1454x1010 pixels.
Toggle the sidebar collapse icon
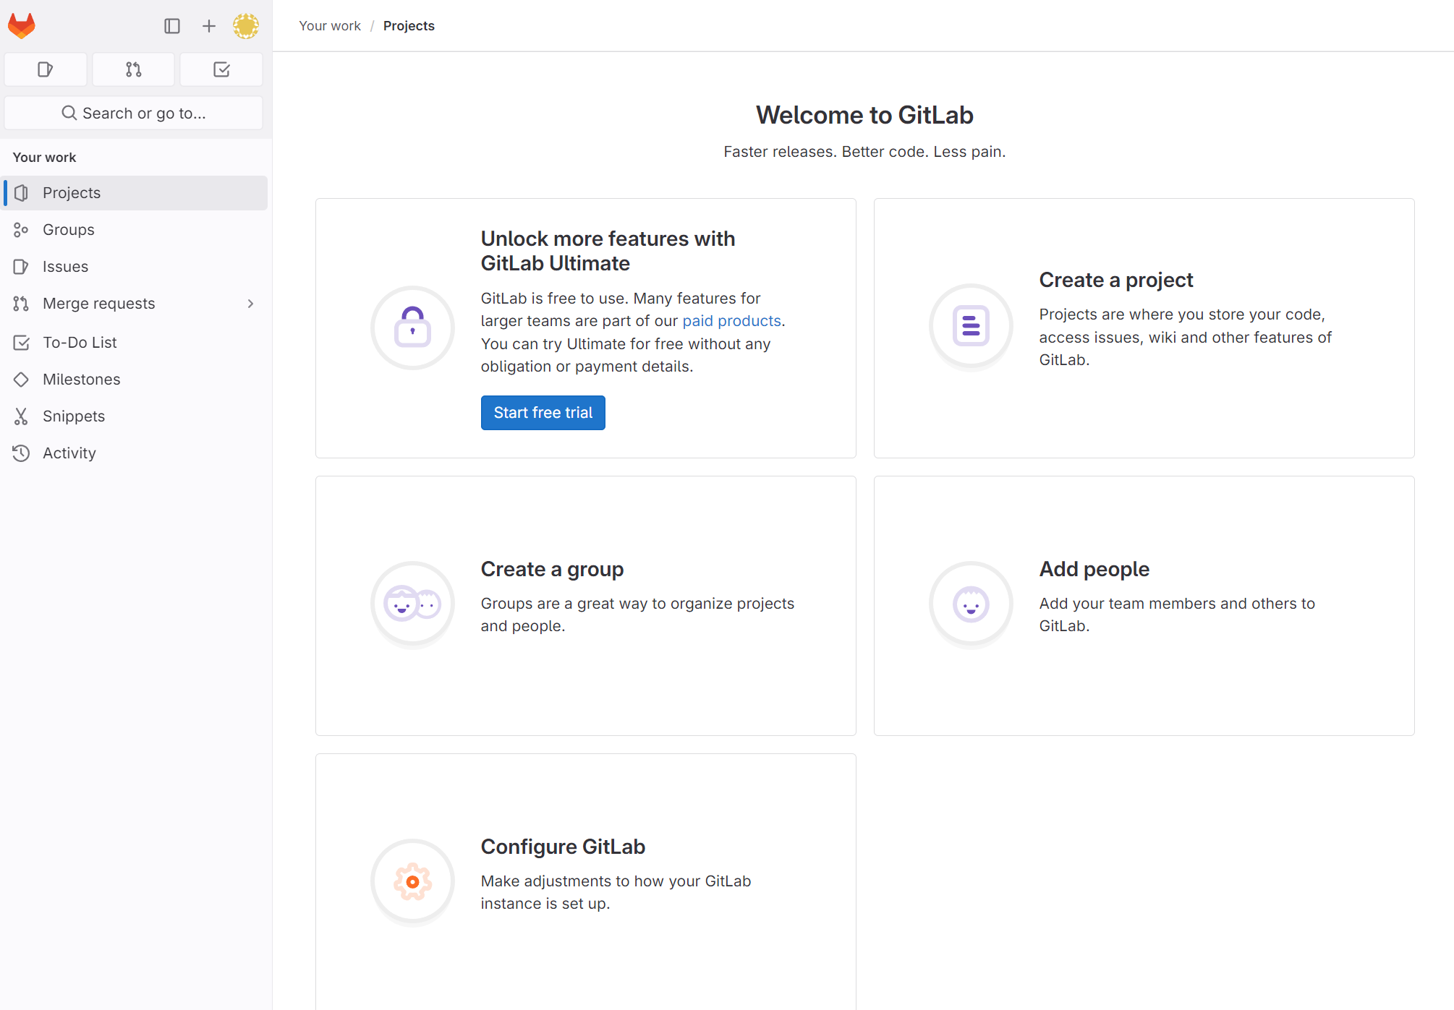pyautogui.click(x=172, y=26)
